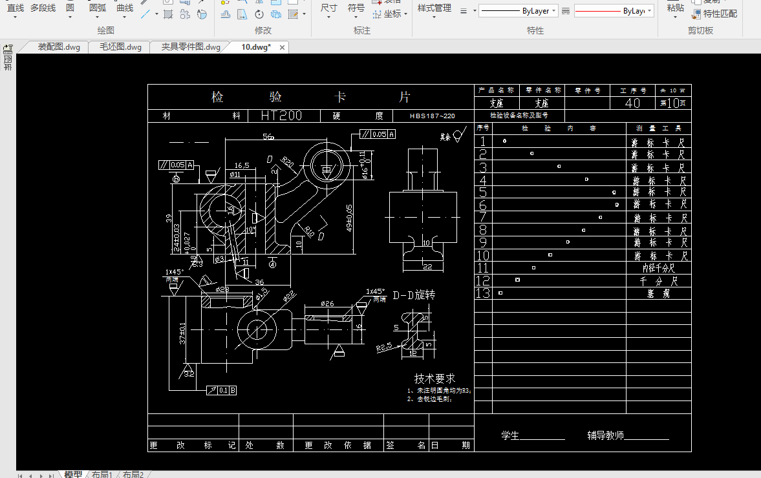Click the puzzle-piece block icon in the 绘图 panel

click(x=185, y=14)
